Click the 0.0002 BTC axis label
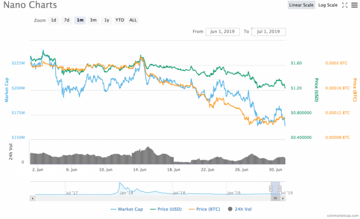The width and height of the screenshot is (360, 219). (x=336, y=63)
